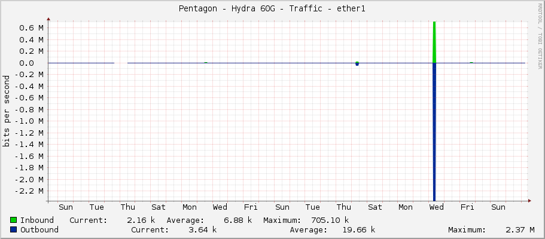545x239 pixels.
Task: Click the '-1.4 M' y-axis label
Action: pyautogui.click(x=29, y=145)
